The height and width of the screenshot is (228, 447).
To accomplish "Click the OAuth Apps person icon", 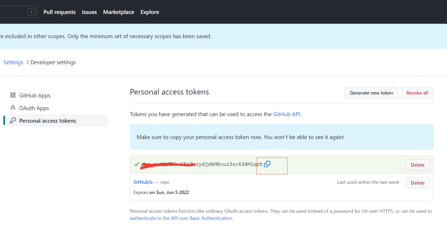I will 13,107.
